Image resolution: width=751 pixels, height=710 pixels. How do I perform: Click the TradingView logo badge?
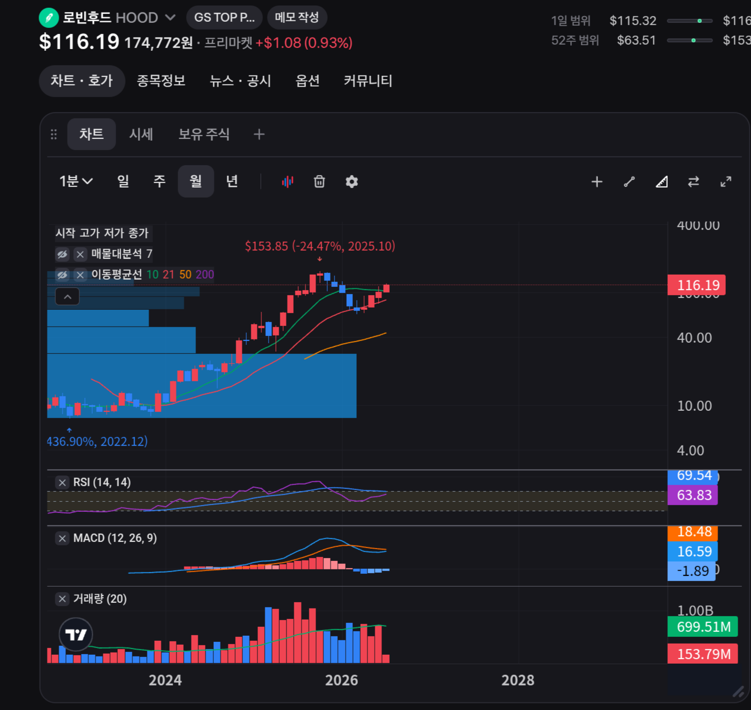76,635
